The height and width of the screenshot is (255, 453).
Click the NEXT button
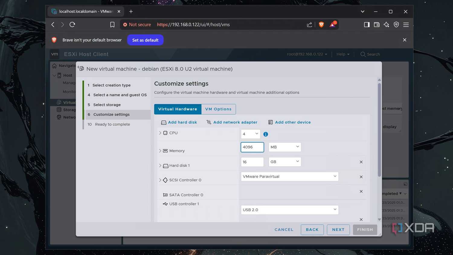[338, 230]
